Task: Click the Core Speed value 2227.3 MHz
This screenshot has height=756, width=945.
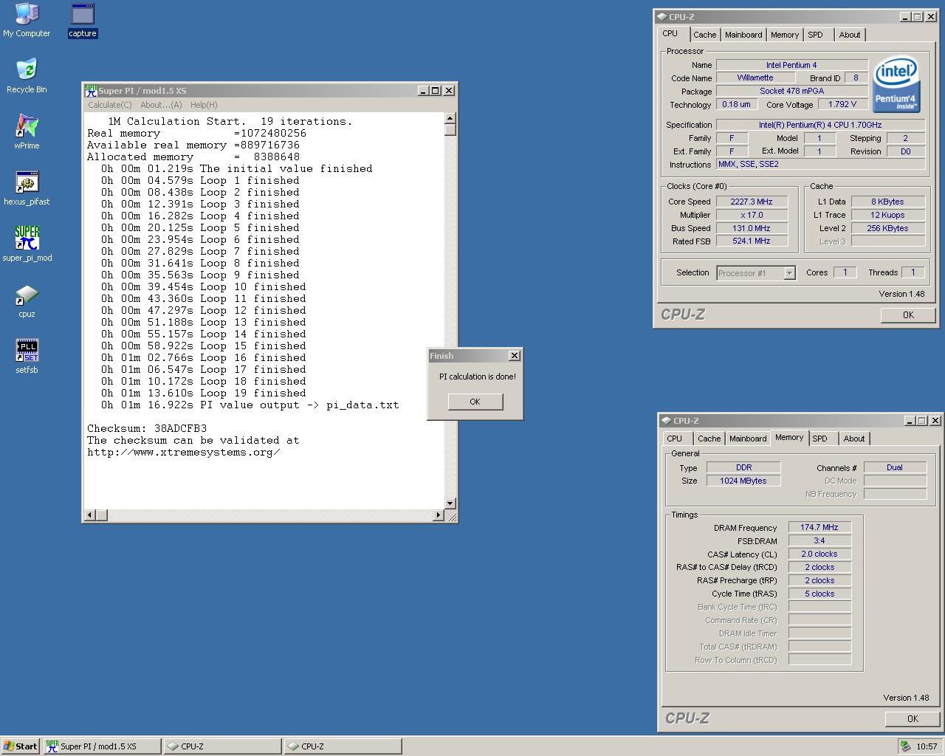Action: pos(752,202)
